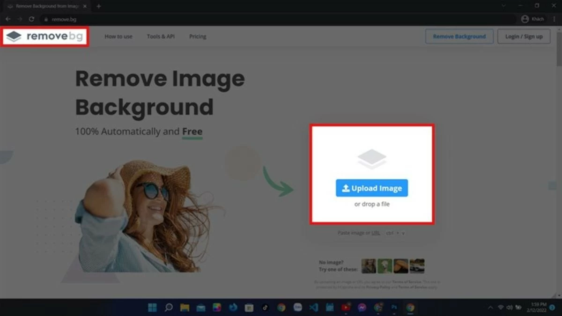Click the Remove Background button
Viewport: 562px width, 316px height.
tap(459, 36)
